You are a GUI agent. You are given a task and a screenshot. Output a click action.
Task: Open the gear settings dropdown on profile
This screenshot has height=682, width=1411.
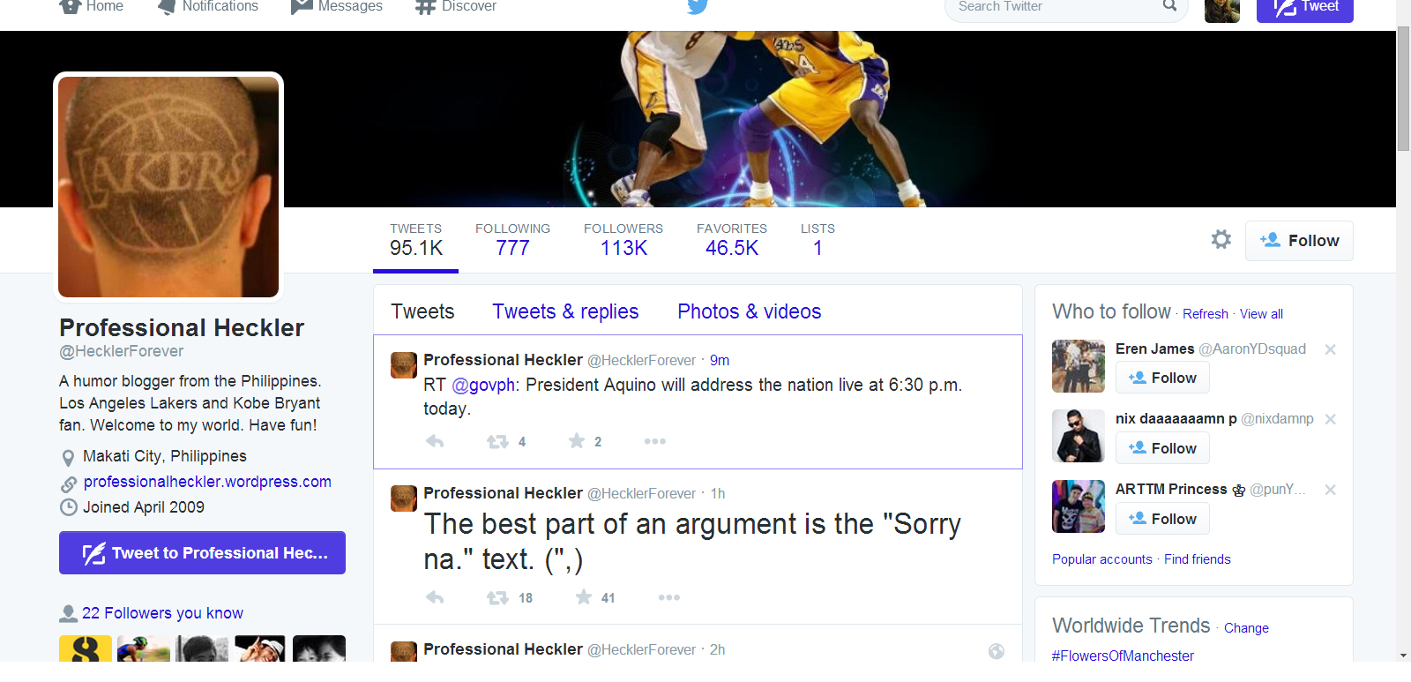[1221, 239]
